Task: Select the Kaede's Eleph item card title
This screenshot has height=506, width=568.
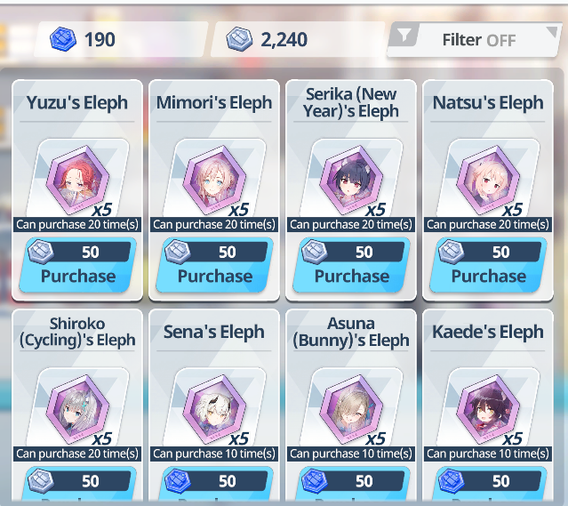Action: tap(488, 332)
